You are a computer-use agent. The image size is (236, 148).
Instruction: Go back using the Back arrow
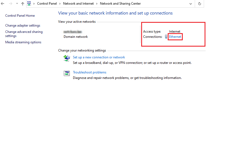tap(2, 4)
